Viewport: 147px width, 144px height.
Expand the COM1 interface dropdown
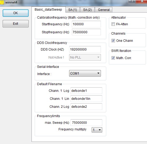pos(85,73)
